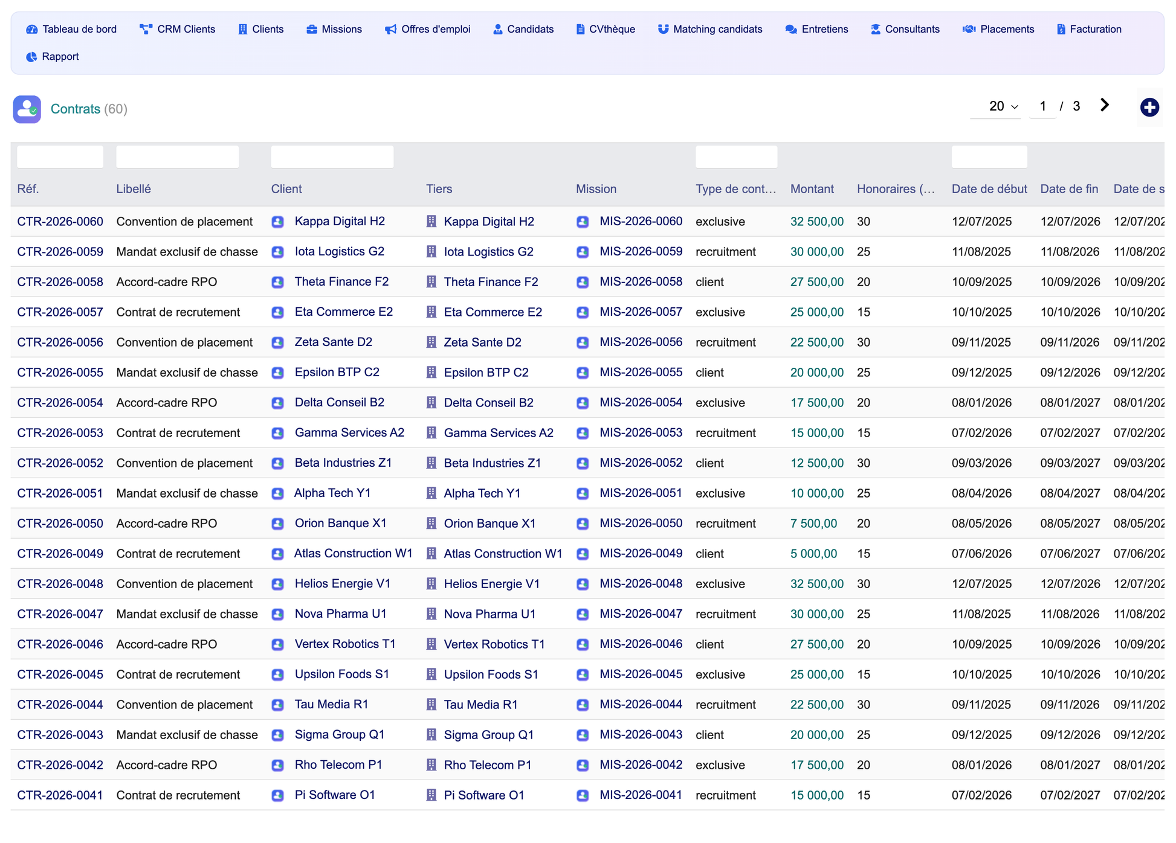Open the Missions menu
The width and height of the screenshot is (1176, 843).
334,29
